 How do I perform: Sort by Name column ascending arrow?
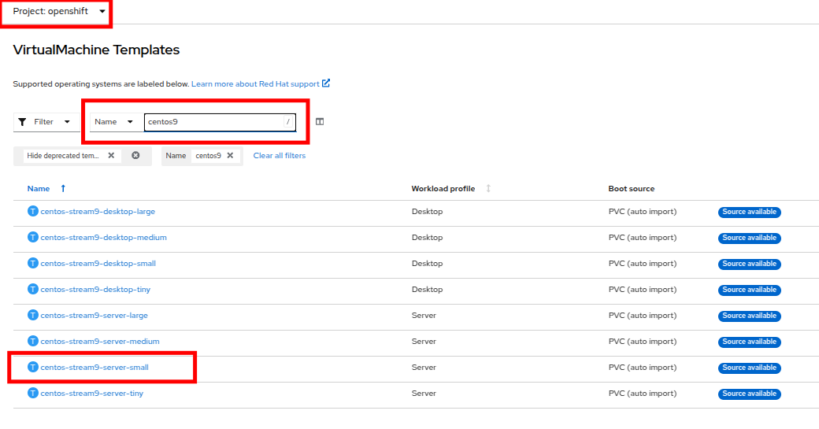click(63, 189)
